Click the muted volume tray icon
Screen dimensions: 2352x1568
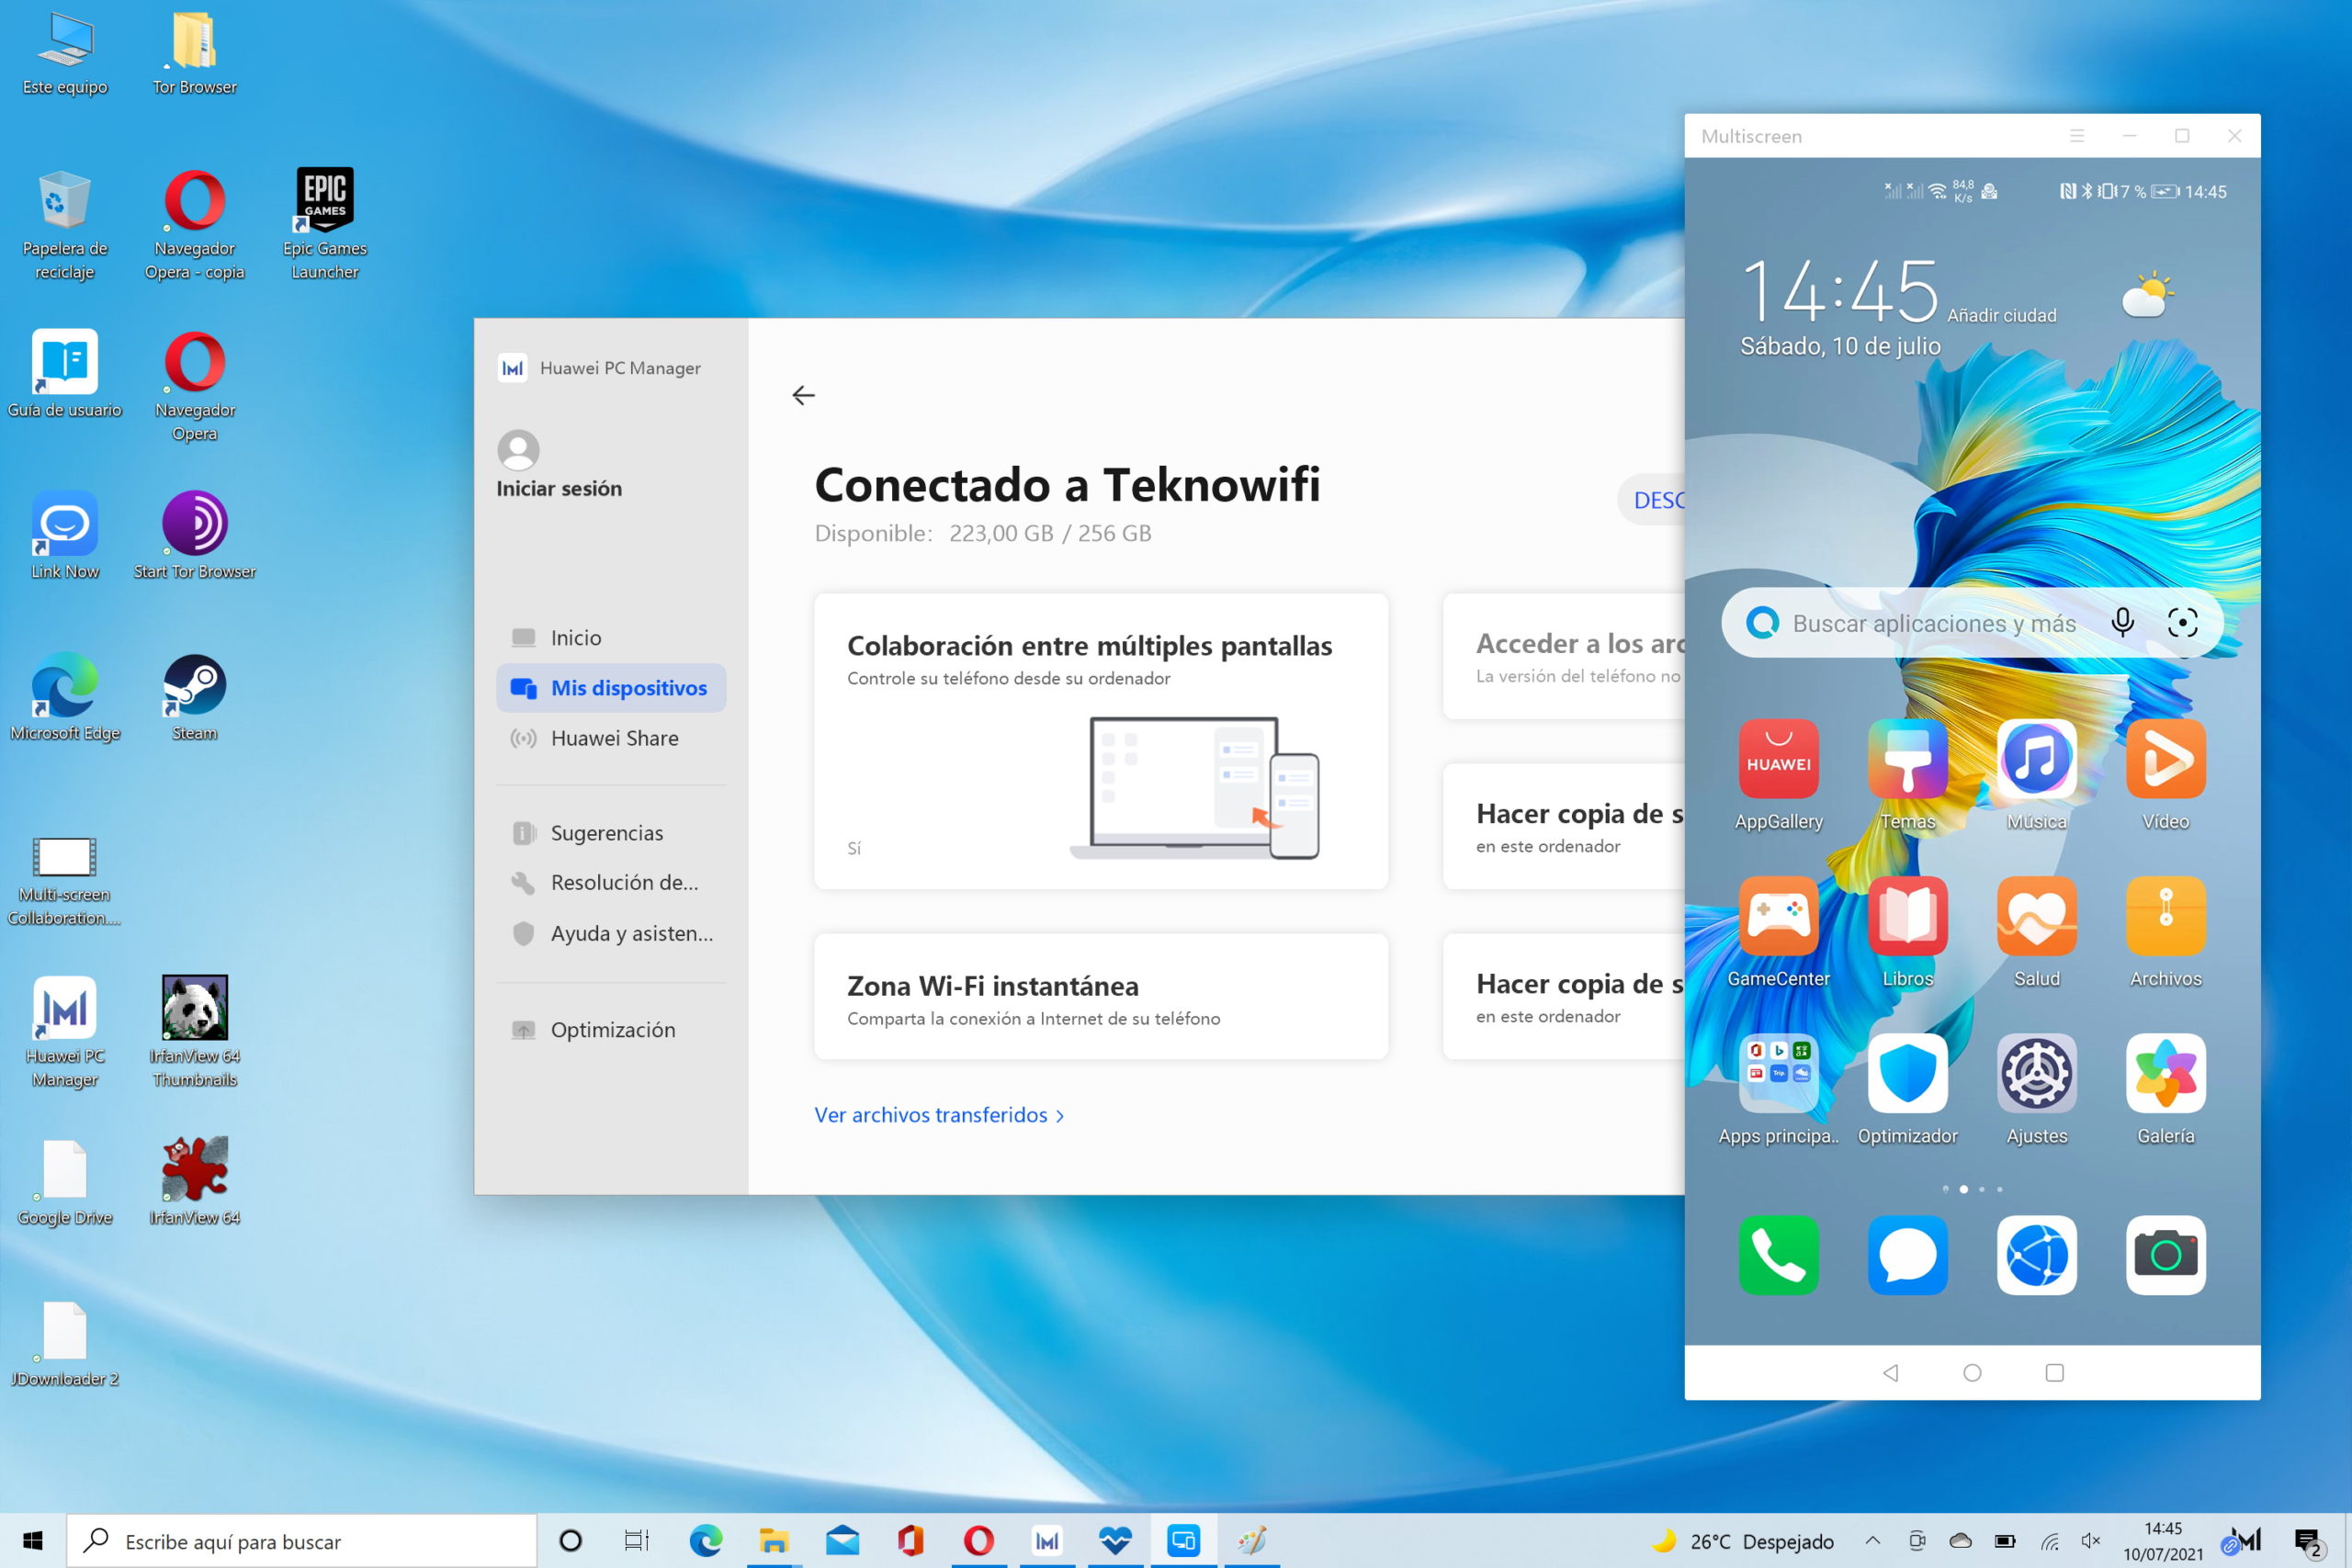(x=2090, y=1541)
